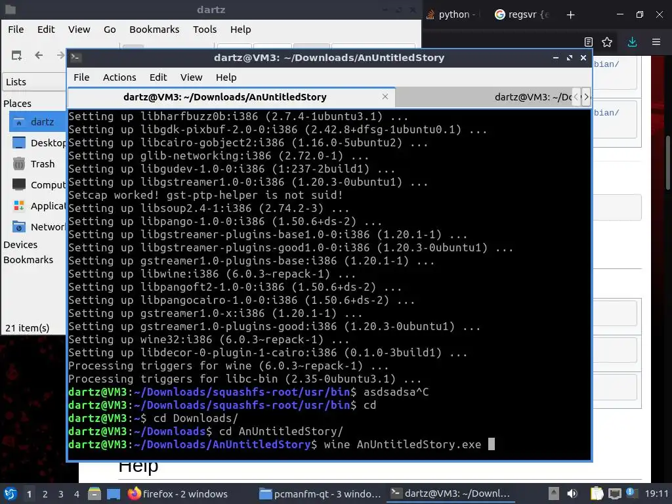This screenshot has width=672, height=504.
Task: Click the terminal tab-bar left scroll arrow
Action: [x=576, y=97]
